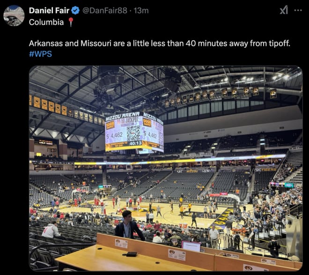The image size is (309, 275).
Task: Click the 40:13 countdown on scoreboard
Action: [x=136, y=143]
